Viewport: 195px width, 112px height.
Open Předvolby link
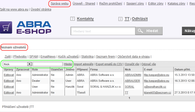point(20,57)
